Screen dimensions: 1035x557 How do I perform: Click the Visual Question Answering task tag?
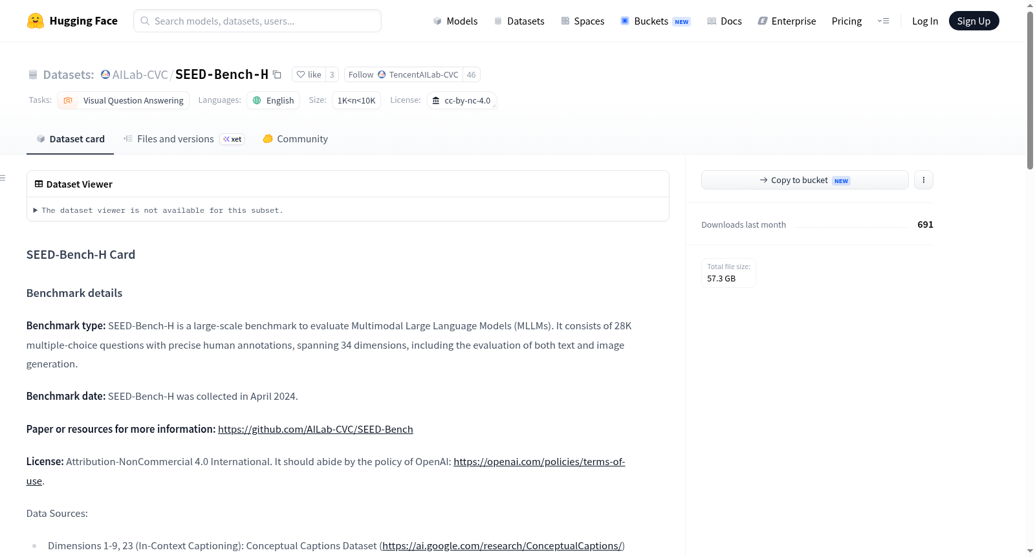[x=124, y=100]
